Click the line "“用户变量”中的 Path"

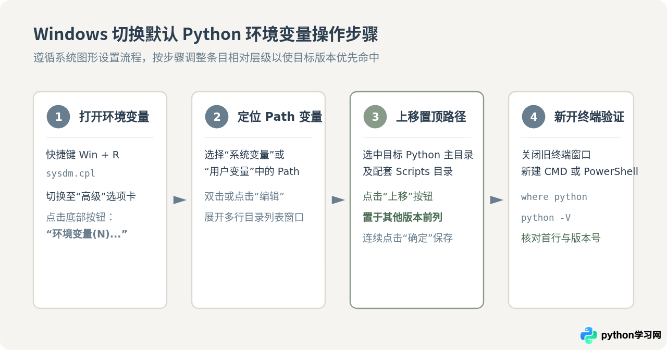252,171
